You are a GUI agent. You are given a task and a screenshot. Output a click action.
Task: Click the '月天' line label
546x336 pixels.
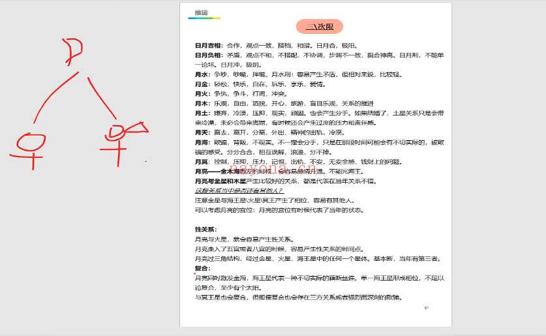click(x=202, y=132)
